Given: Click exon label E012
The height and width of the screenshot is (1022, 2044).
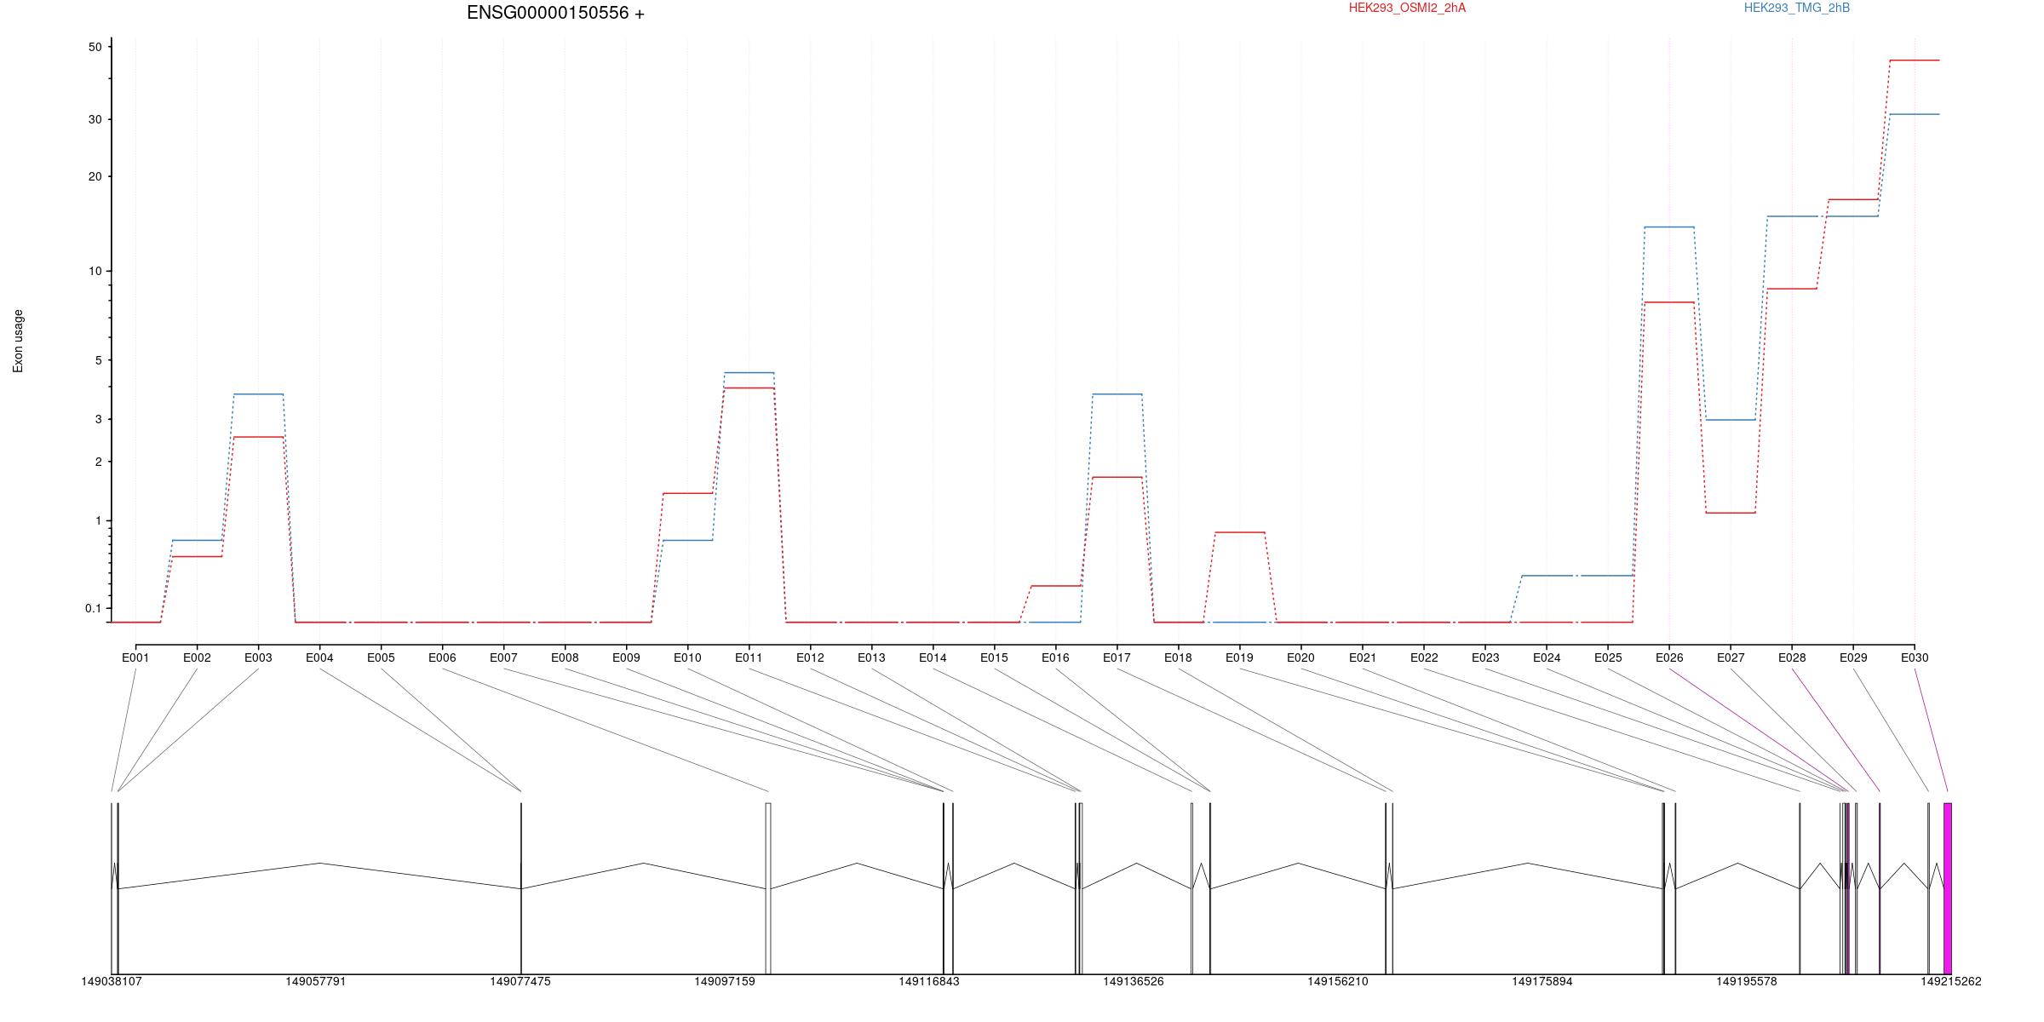Looking at the screenshot, I should [810, 657].
